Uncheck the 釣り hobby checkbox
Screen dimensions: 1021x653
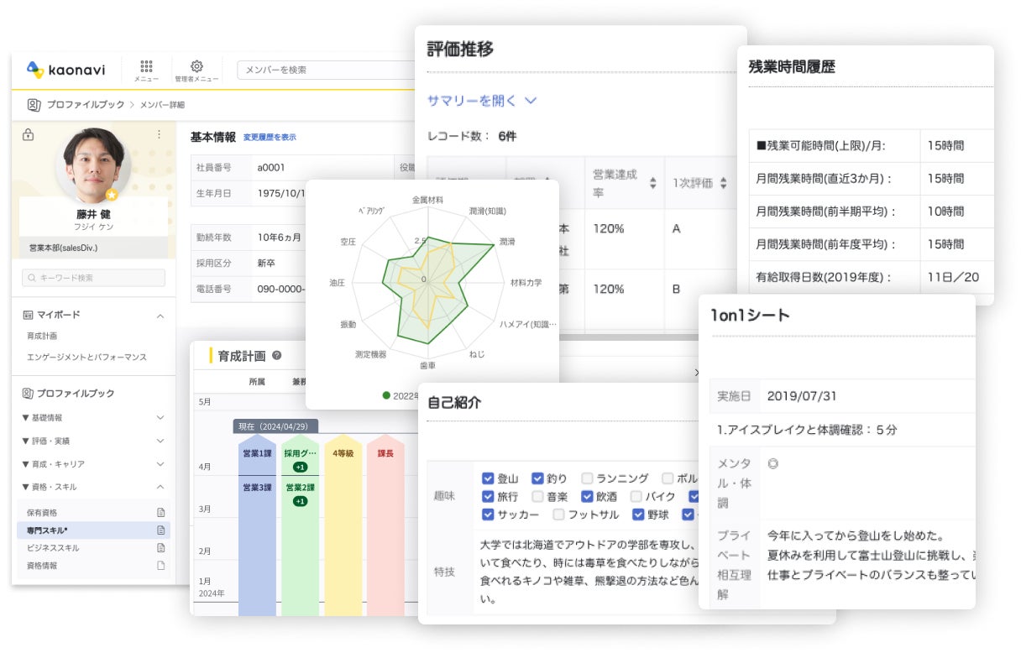(537, 478)
